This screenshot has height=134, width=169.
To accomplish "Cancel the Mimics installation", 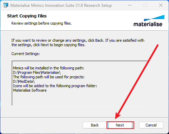I will (151, 125).
